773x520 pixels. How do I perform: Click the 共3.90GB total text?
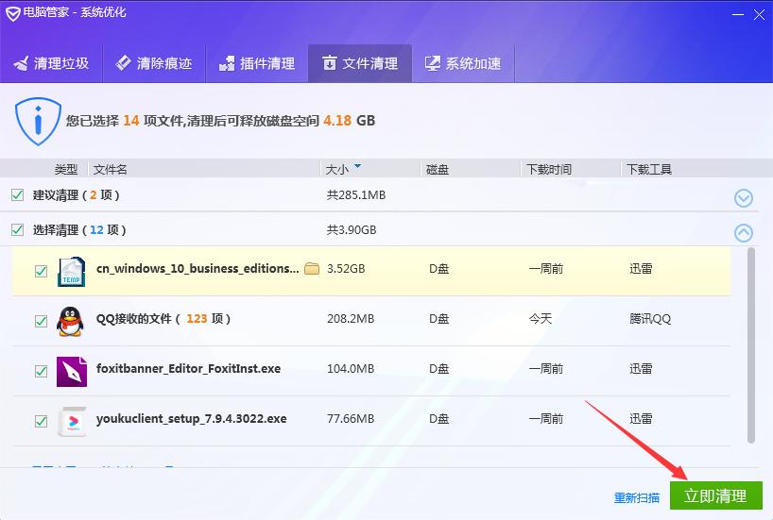pos(352,229)
